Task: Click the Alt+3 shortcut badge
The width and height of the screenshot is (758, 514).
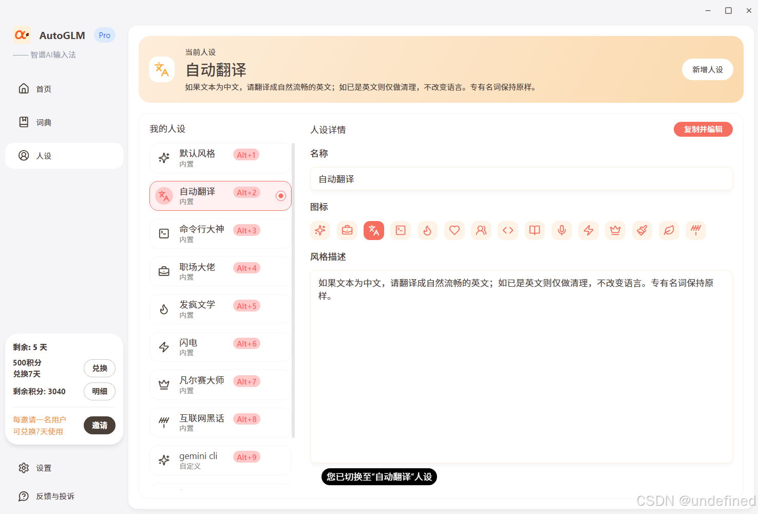Action: 247,230
